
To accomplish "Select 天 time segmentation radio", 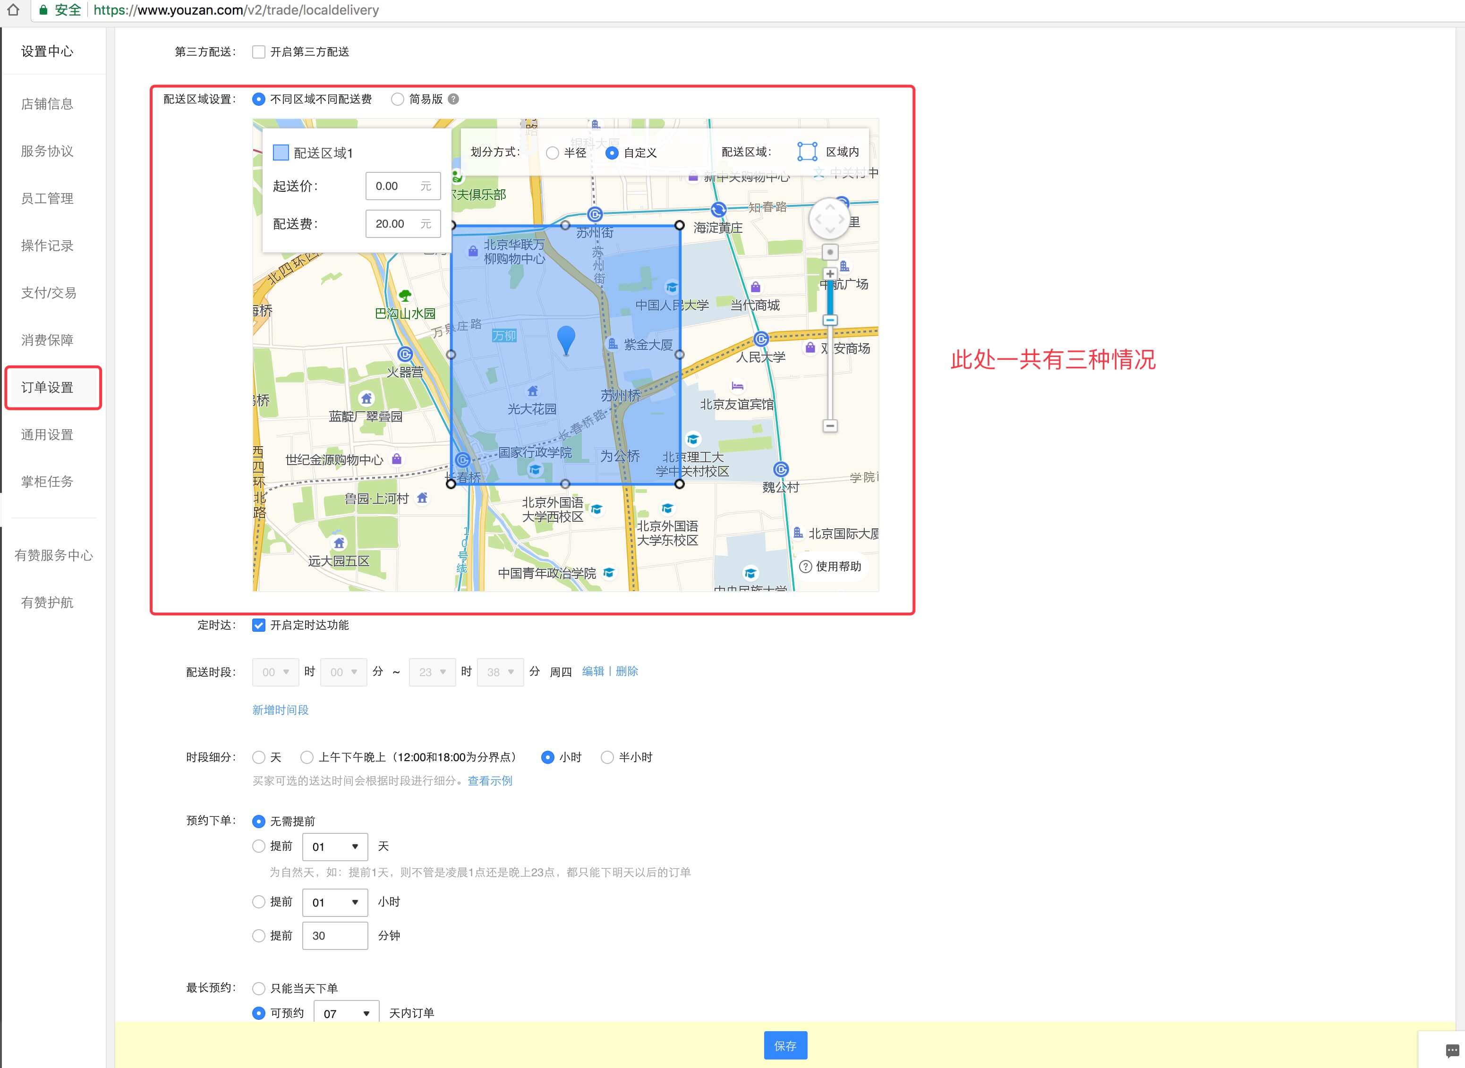I will (259, 757).
